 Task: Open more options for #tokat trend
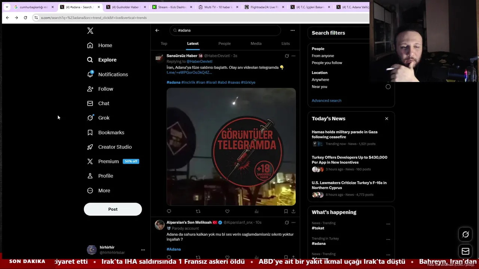(x=388, y=224)
